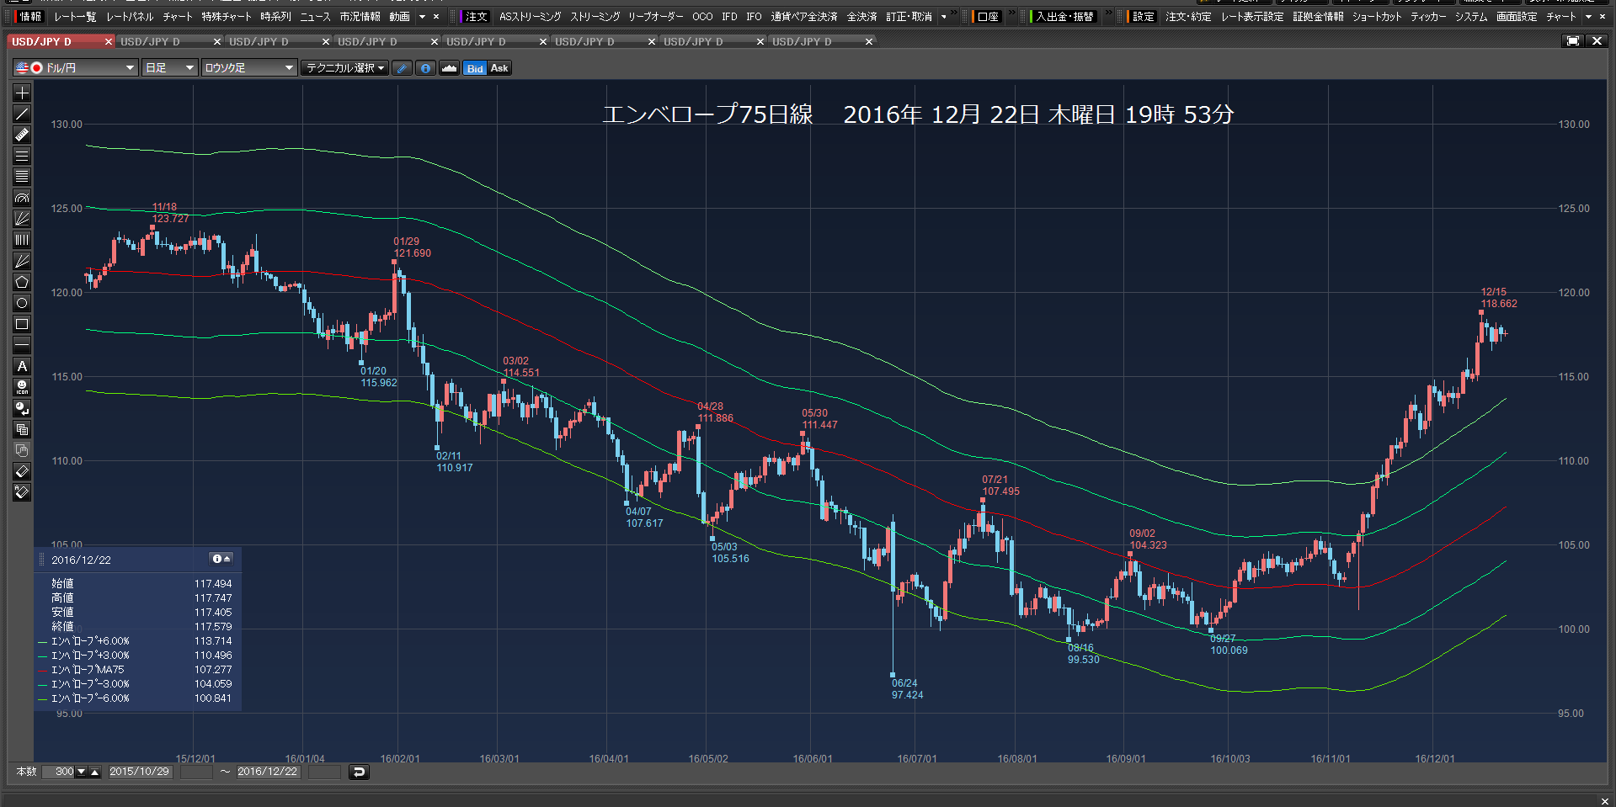Switch price display to Bid
The width and height of the screenshot is (1616, 807).
[x=475, y=68]
